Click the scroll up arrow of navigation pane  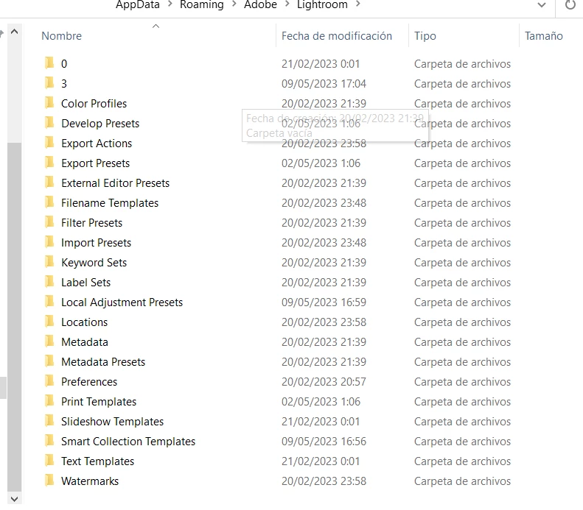point(15,32)
